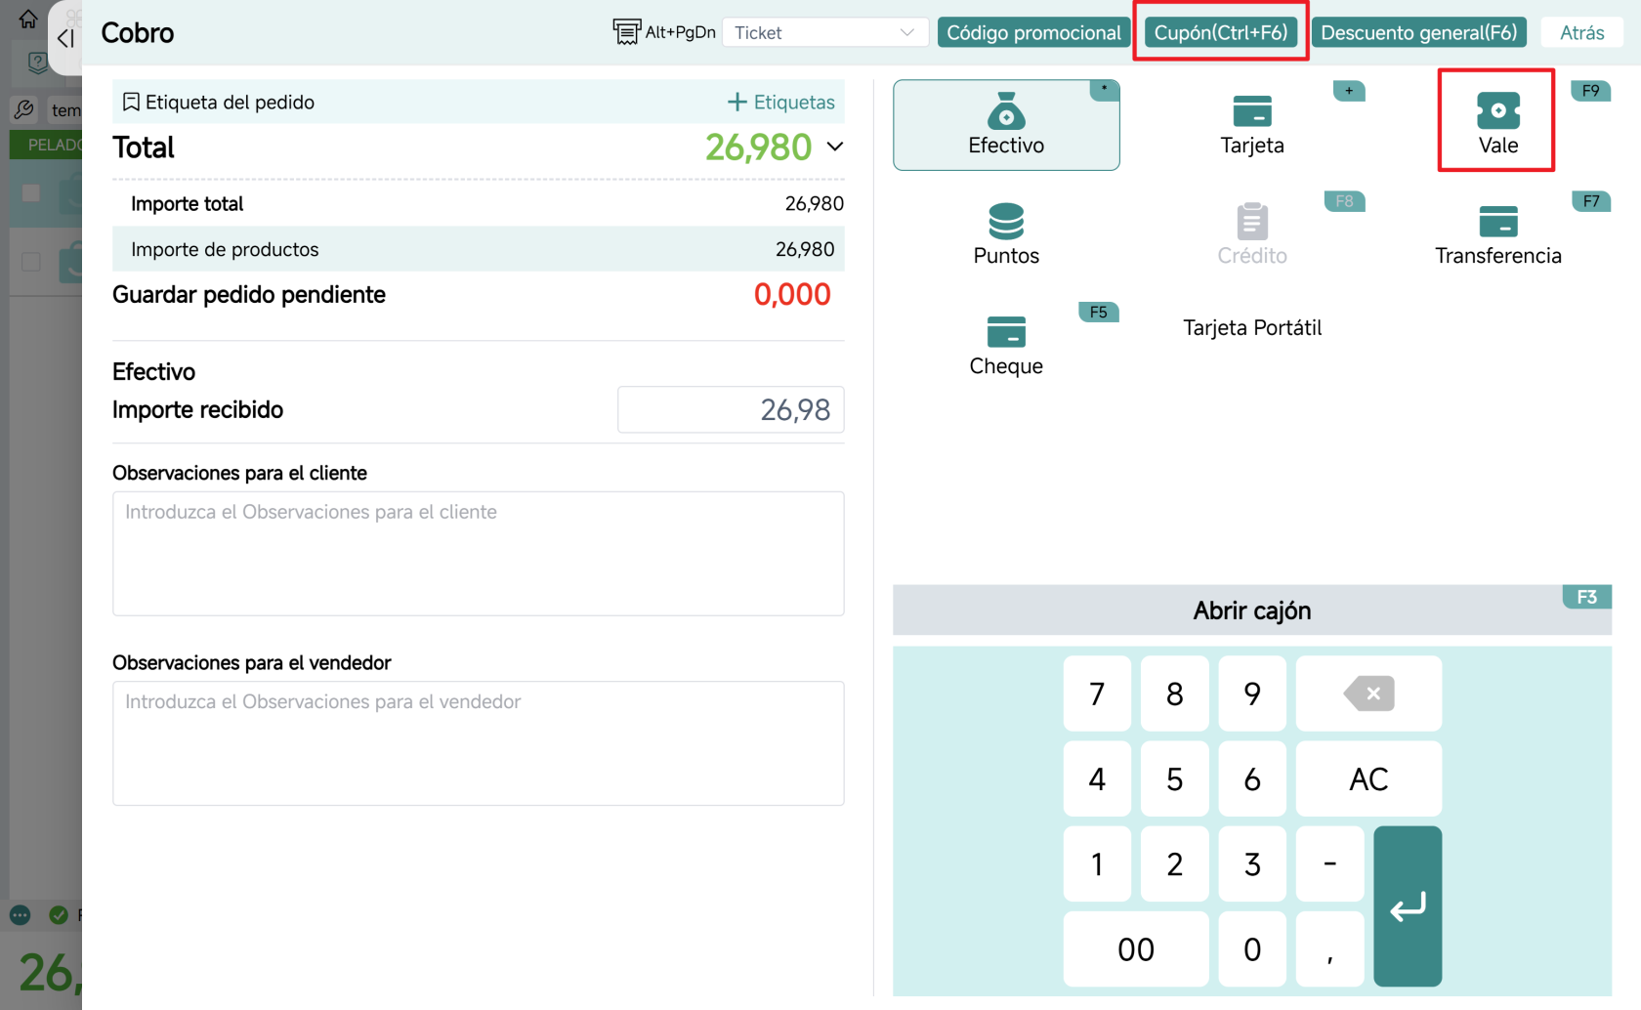The image size is (1641, 1010).
Task: Select Transferencia payment icon
Action: [1497, 222]
